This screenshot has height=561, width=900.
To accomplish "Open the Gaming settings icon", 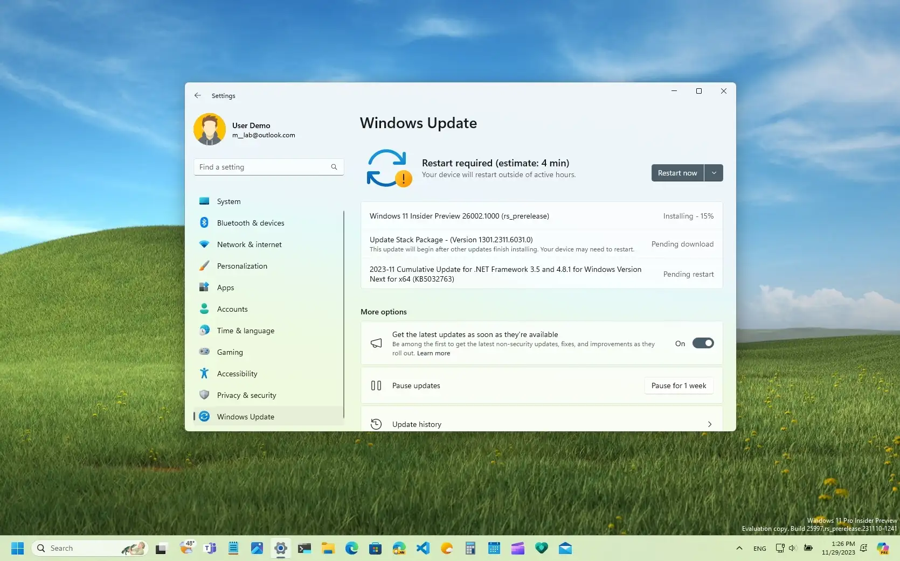I will pos(205,352).
